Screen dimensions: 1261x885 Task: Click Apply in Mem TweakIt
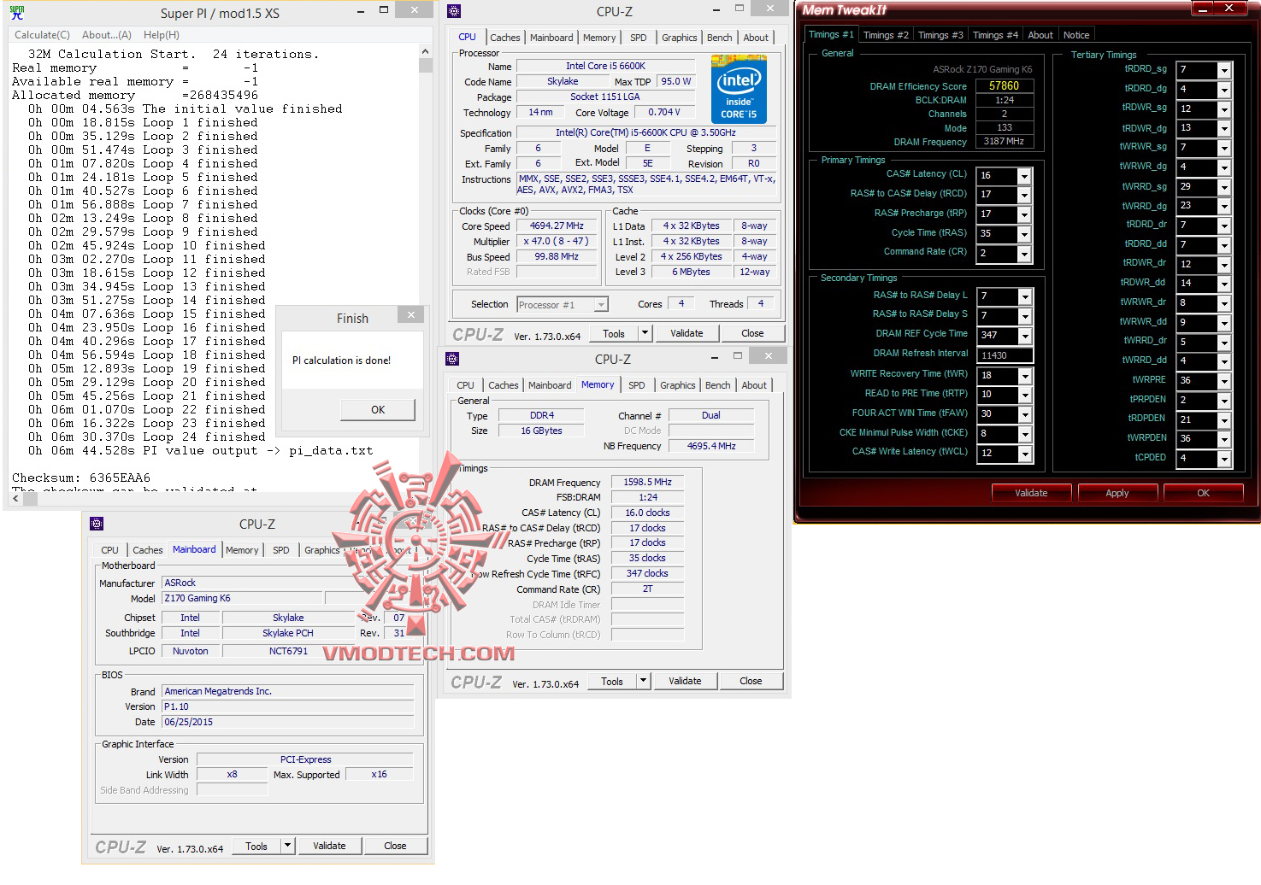pyautogui.click(x=1117, y=493)
